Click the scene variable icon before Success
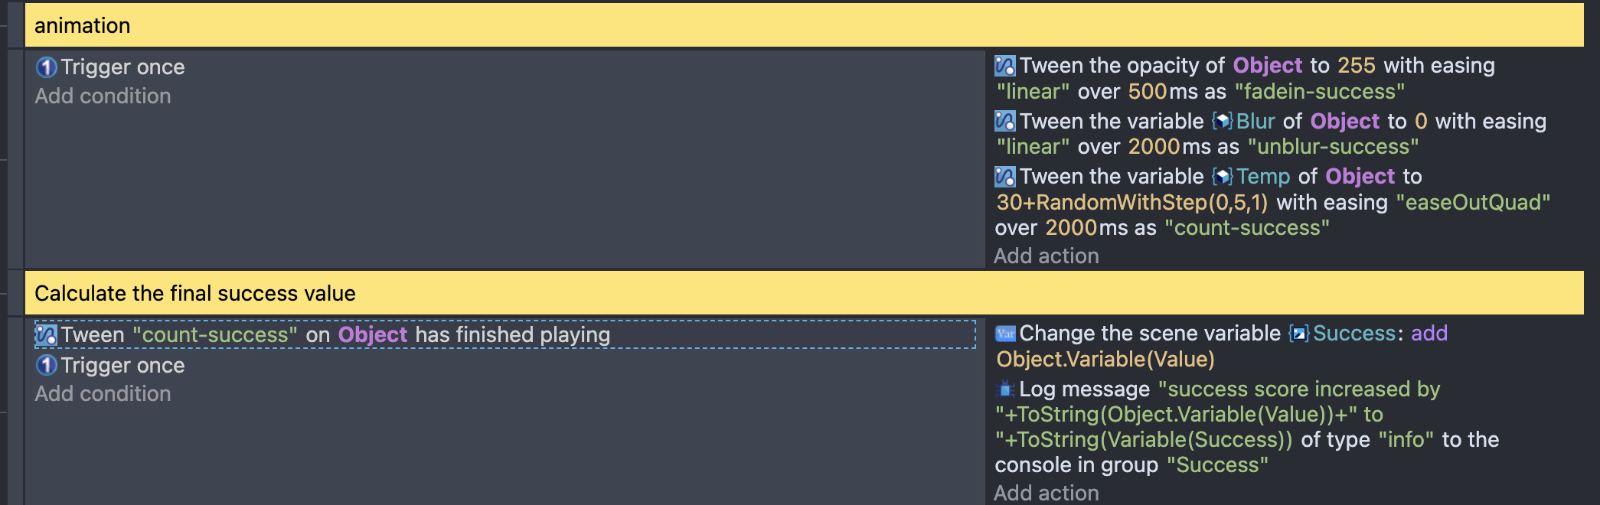 coord(1299,334)
